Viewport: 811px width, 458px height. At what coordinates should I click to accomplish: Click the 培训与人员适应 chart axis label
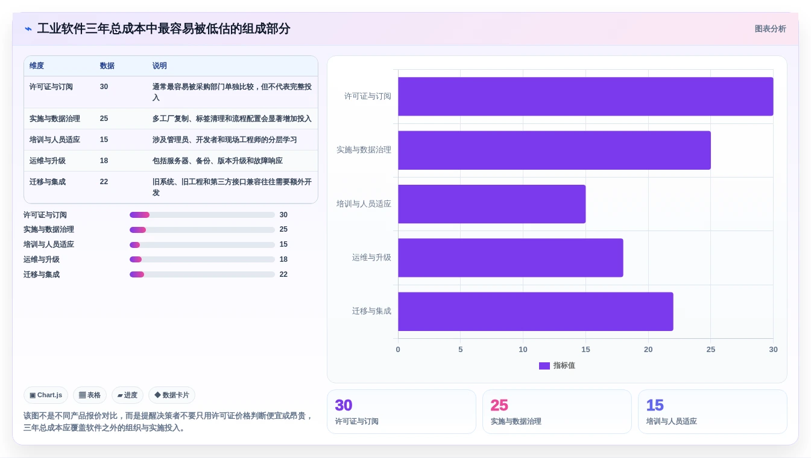(364, 204)
